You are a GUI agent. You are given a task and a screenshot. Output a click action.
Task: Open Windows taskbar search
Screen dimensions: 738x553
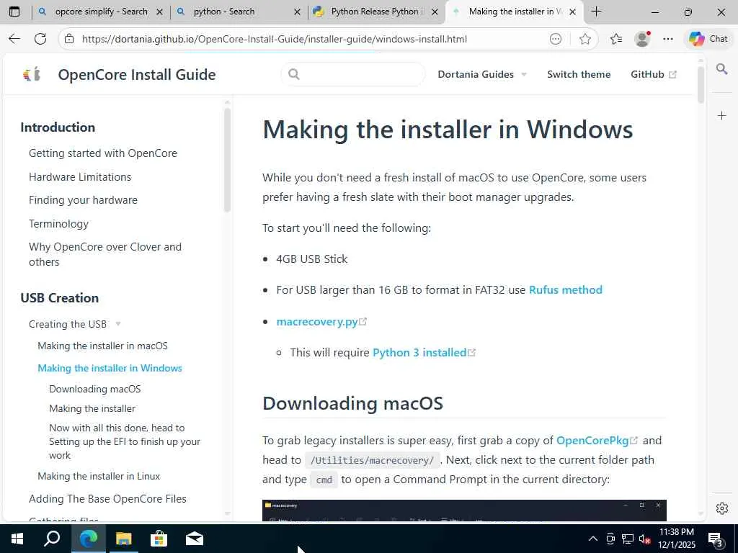point(52,539)
